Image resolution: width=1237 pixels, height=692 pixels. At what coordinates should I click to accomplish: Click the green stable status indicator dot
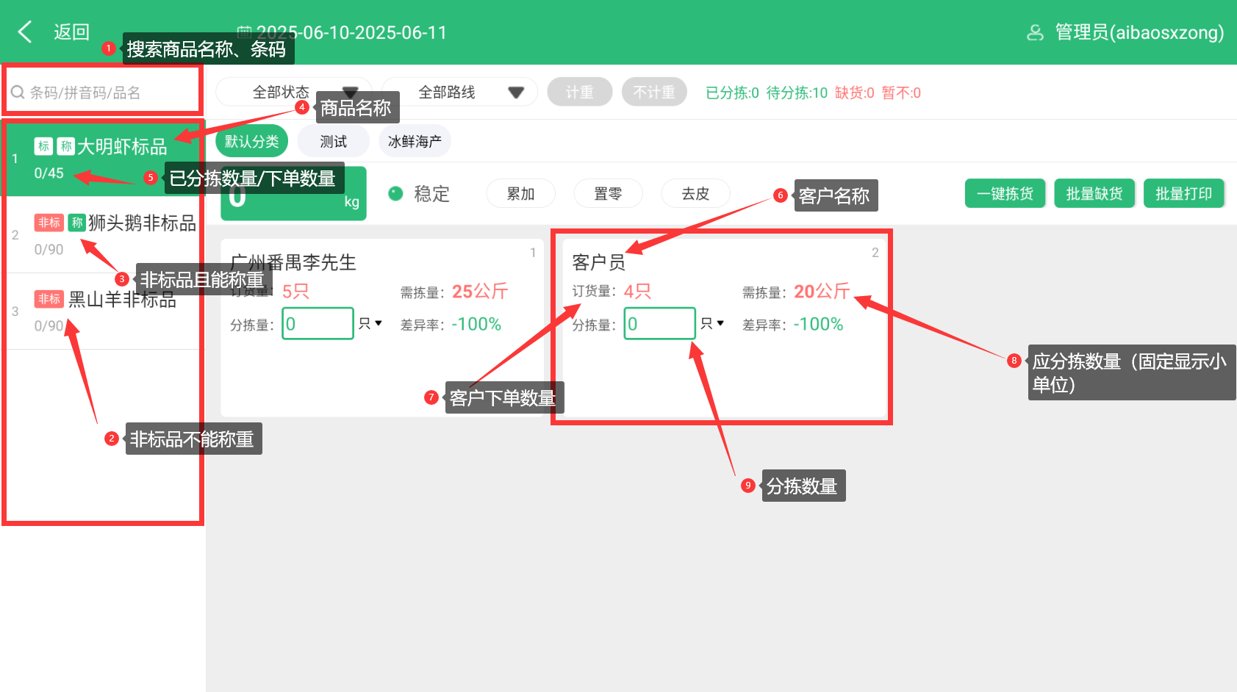(395, 193)
